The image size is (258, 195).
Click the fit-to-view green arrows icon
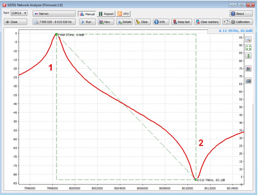click(248, 47)
